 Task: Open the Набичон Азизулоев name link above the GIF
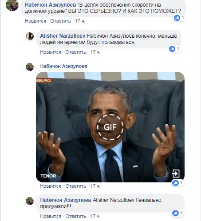coord(63,66)
